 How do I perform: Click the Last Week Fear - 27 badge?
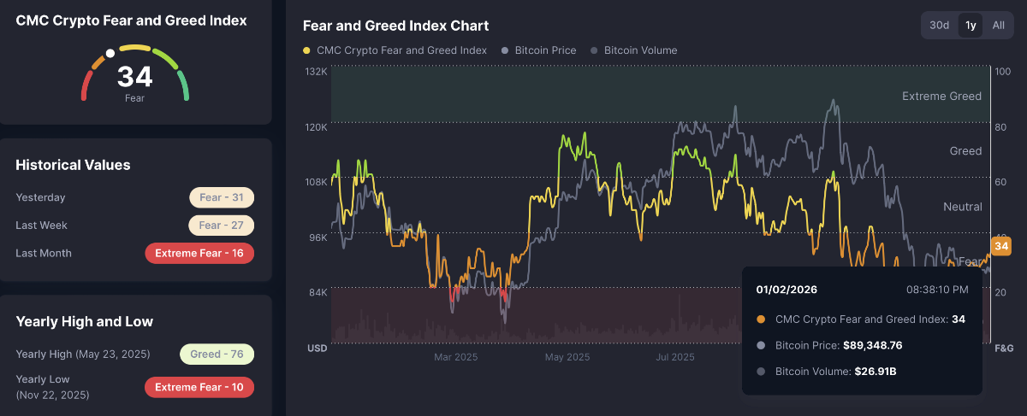(222, 226)
